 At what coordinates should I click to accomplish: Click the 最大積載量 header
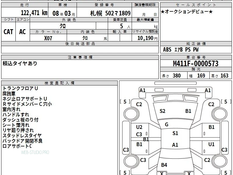pyautogui.click(x=145, y=20)
